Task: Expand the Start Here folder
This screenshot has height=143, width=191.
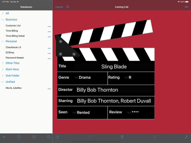Action: [x=2, y=69]
